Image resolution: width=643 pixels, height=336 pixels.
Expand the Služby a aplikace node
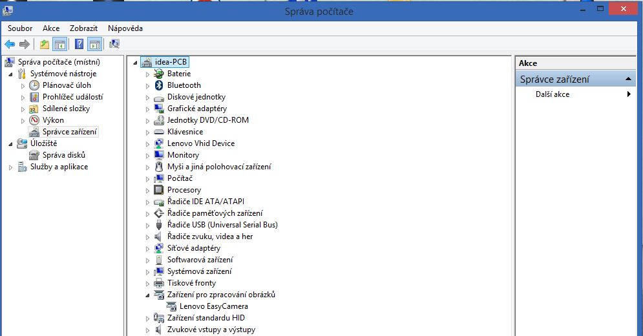(10, 167)
